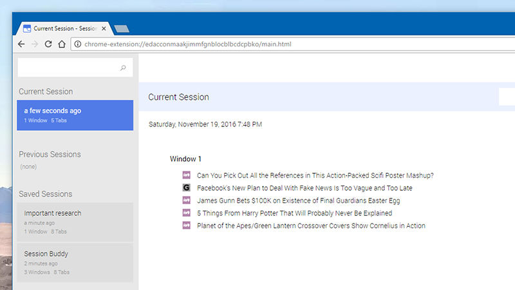Viewport: 515px width, 290px height.
Task: Click the magnifier icon in search box
Action: [x=123, y=68]
